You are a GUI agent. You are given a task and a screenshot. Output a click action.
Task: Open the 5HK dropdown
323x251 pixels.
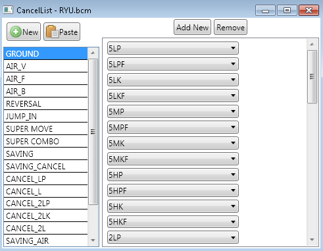pos(173,206)
